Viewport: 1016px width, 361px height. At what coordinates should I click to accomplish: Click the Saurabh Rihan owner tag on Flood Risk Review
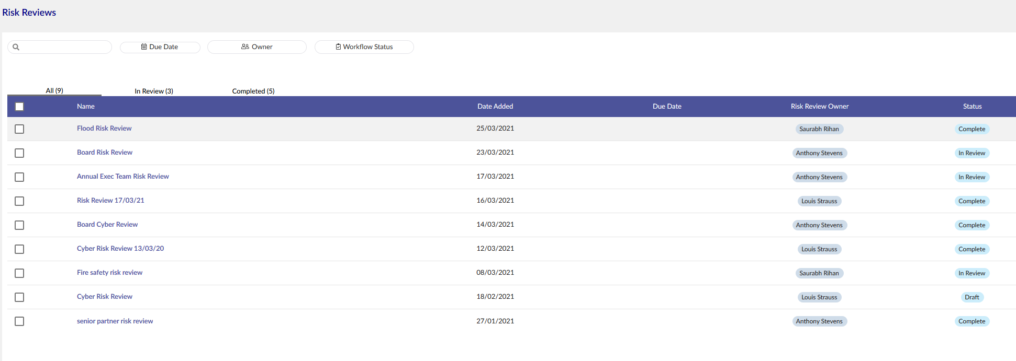pyautogui.click(x=819, y=129)
